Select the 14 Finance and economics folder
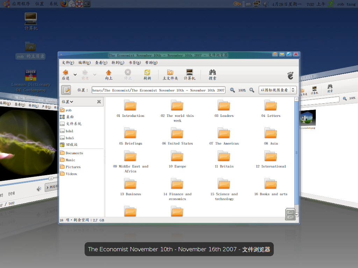 pos(177,189)
